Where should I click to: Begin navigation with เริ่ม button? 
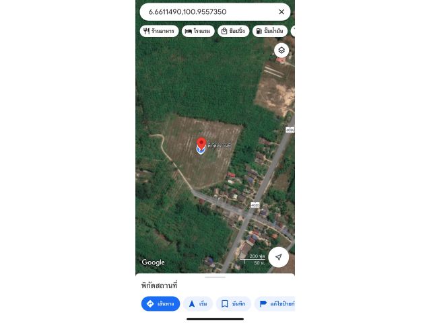pos(198,303)
